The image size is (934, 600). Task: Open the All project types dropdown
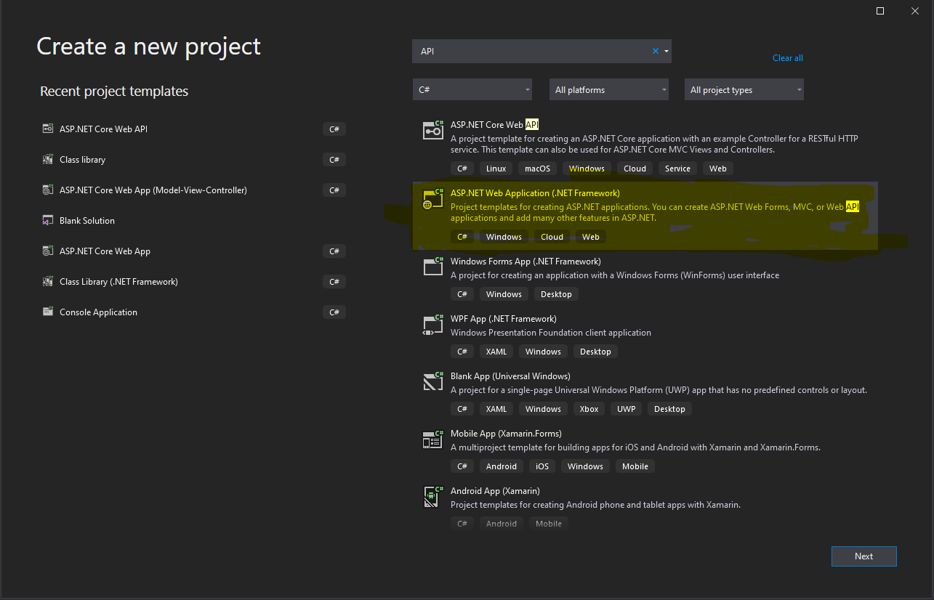(x=744, y=90)
